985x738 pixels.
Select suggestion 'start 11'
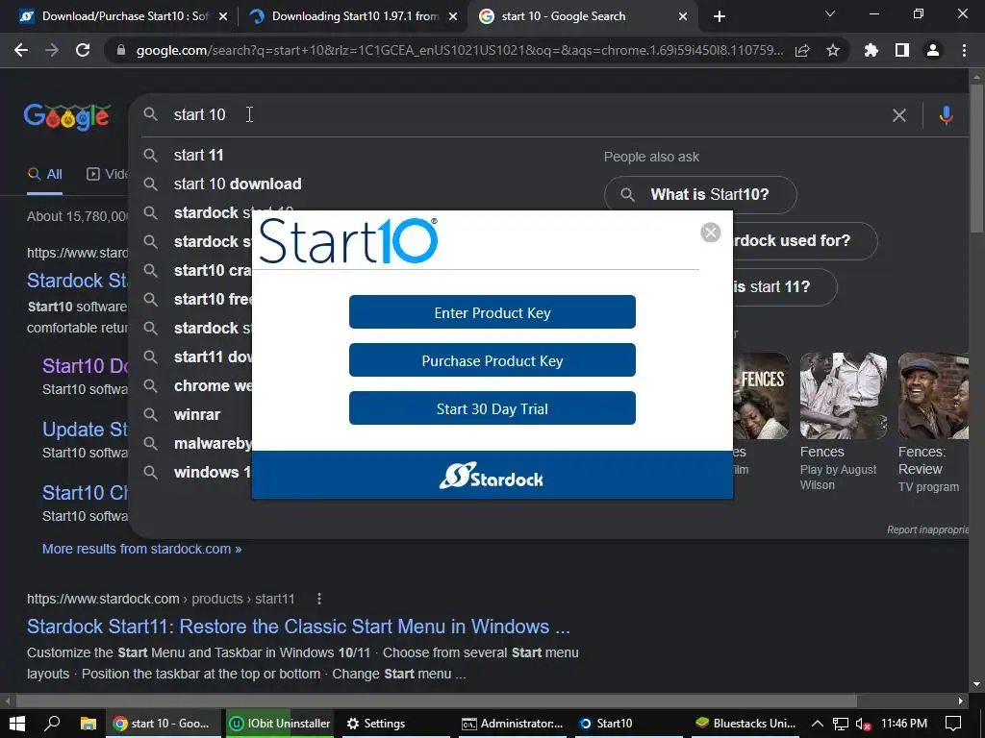click(198, 155)
